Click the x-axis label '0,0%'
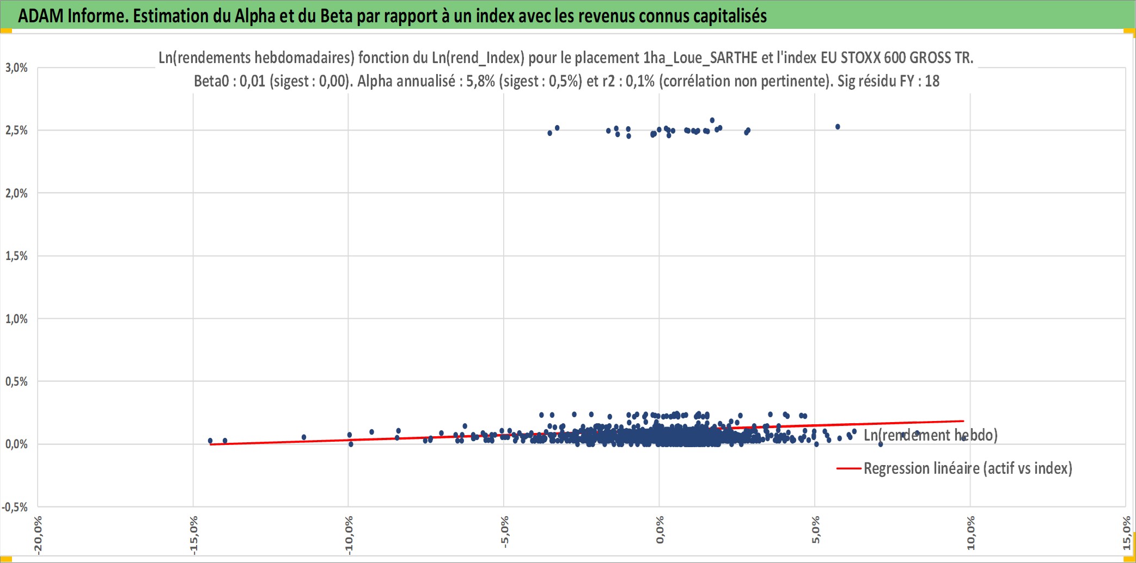 pos(659,530)
